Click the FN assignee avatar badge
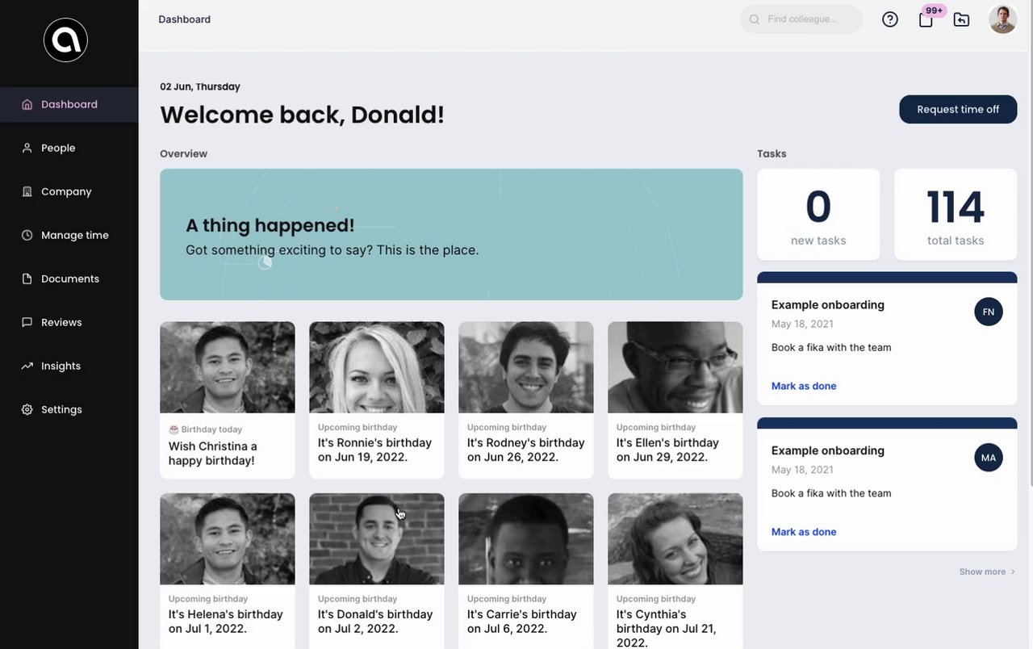Viewport: 1033px width, 649px height. [x=989, y=312]
